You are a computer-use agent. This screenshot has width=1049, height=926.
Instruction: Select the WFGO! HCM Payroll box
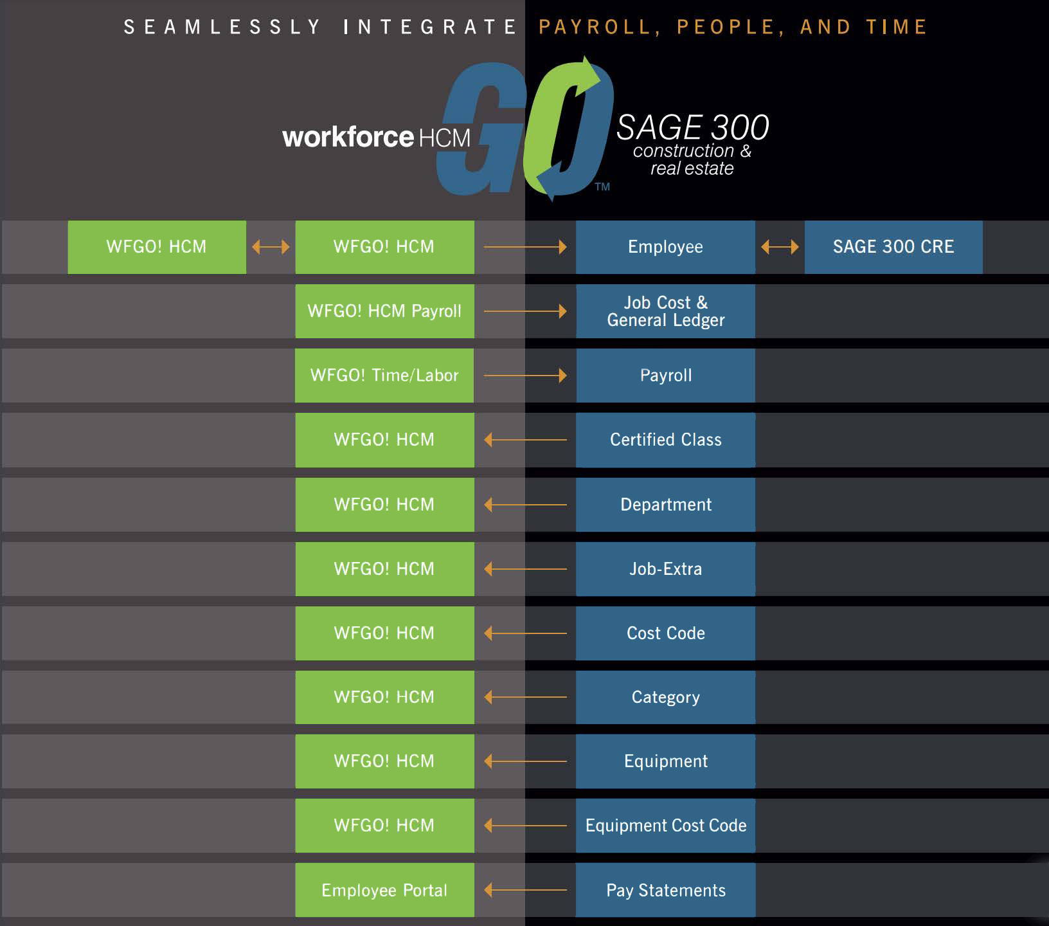[384, 311]
